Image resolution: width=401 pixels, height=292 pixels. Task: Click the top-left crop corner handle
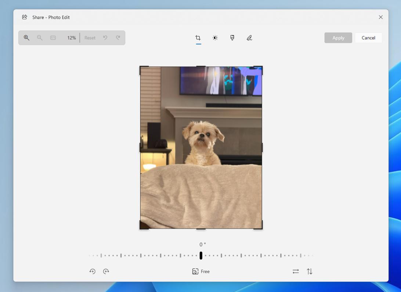(141, 67)
